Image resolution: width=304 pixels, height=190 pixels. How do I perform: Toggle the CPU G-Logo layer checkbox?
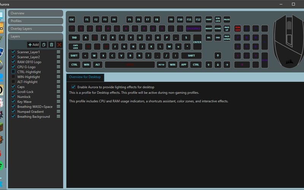[x=13, y=67]
